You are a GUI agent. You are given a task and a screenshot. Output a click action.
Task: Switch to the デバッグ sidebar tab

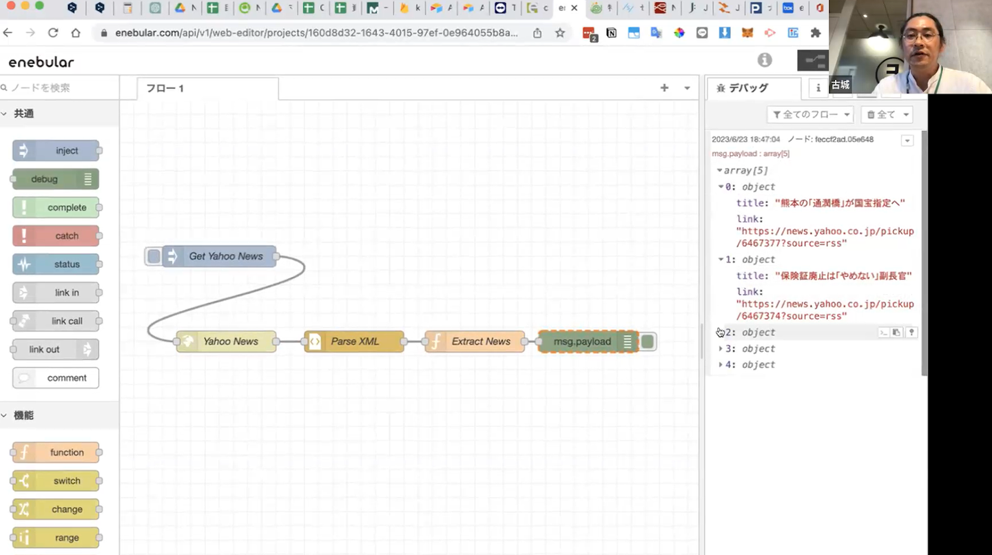tap(747, 88)
